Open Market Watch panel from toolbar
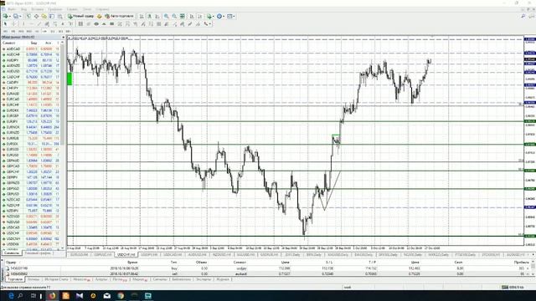Image resolution: width=536 pixels, height=301 pixels. [x=28, y=16]
